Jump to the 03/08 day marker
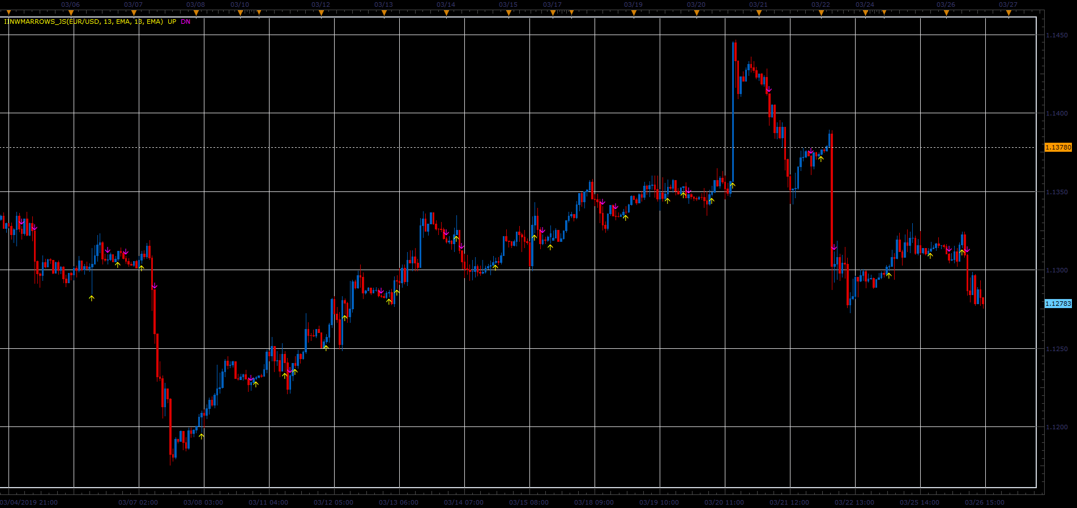1077x508 pixels. pos(196,12)
